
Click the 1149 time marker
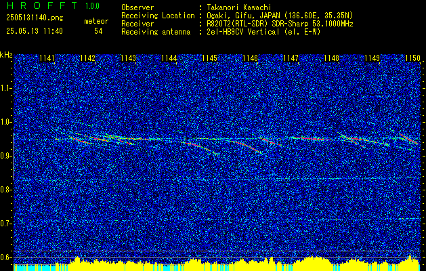372,58
